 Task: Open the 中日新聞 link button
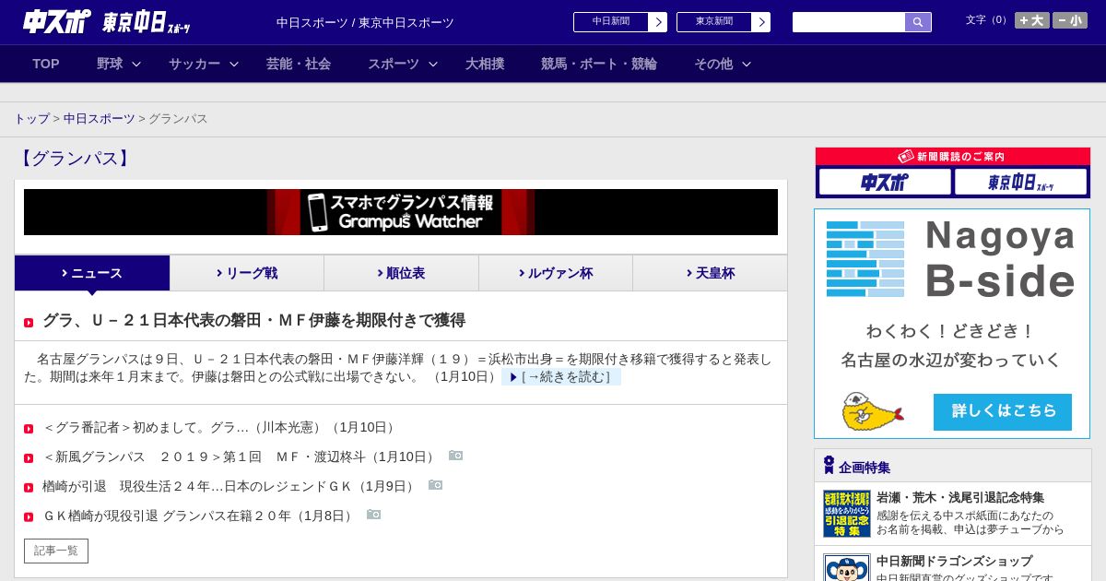(619, 22)
